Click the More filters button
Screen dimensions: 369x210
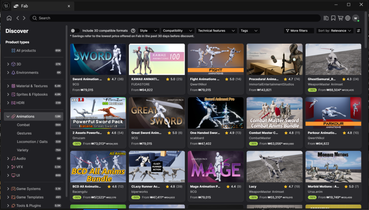(x=299, y=31)
